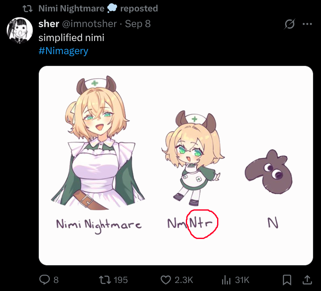Click the share upload icon

point(307,280)
